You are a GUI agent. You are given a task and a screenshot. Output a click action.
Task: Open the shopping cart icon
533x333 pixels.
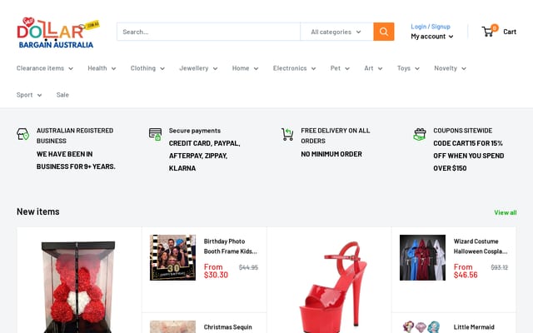pyautogui.click(x=487, y=32)
